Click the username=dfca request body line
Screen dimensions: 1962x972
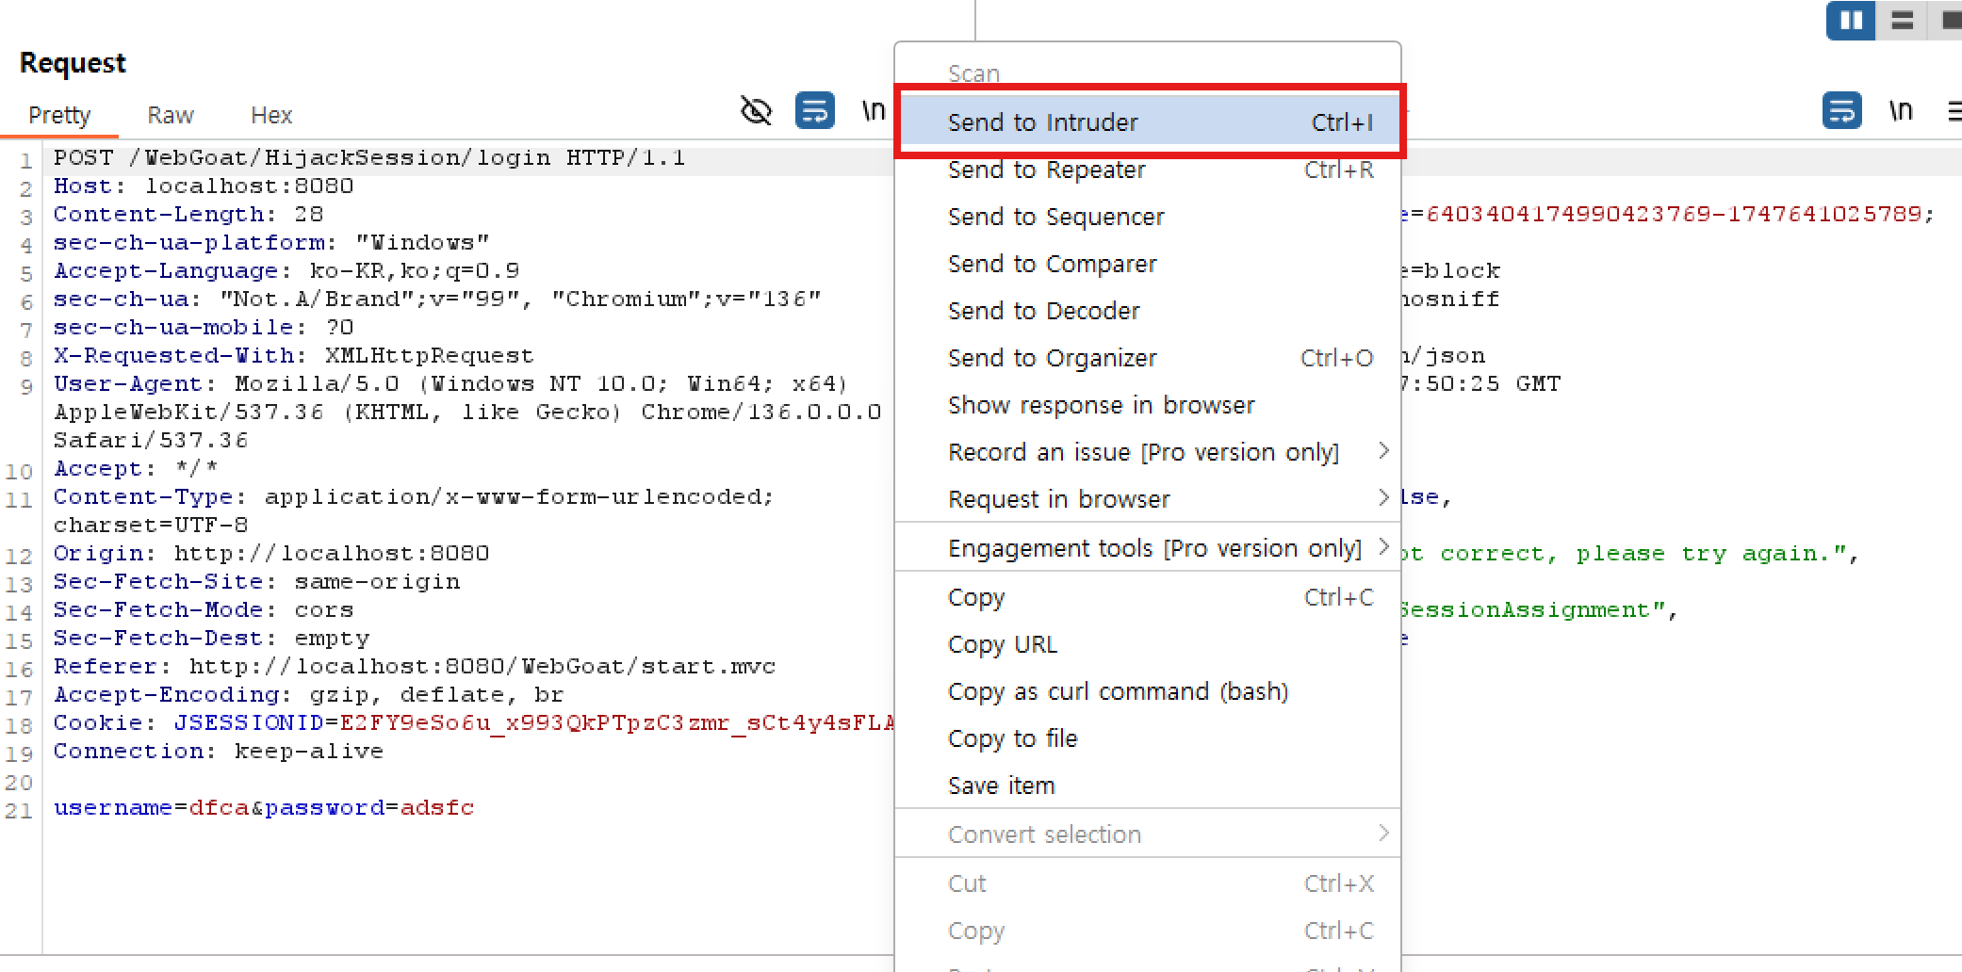click(264, 808)
